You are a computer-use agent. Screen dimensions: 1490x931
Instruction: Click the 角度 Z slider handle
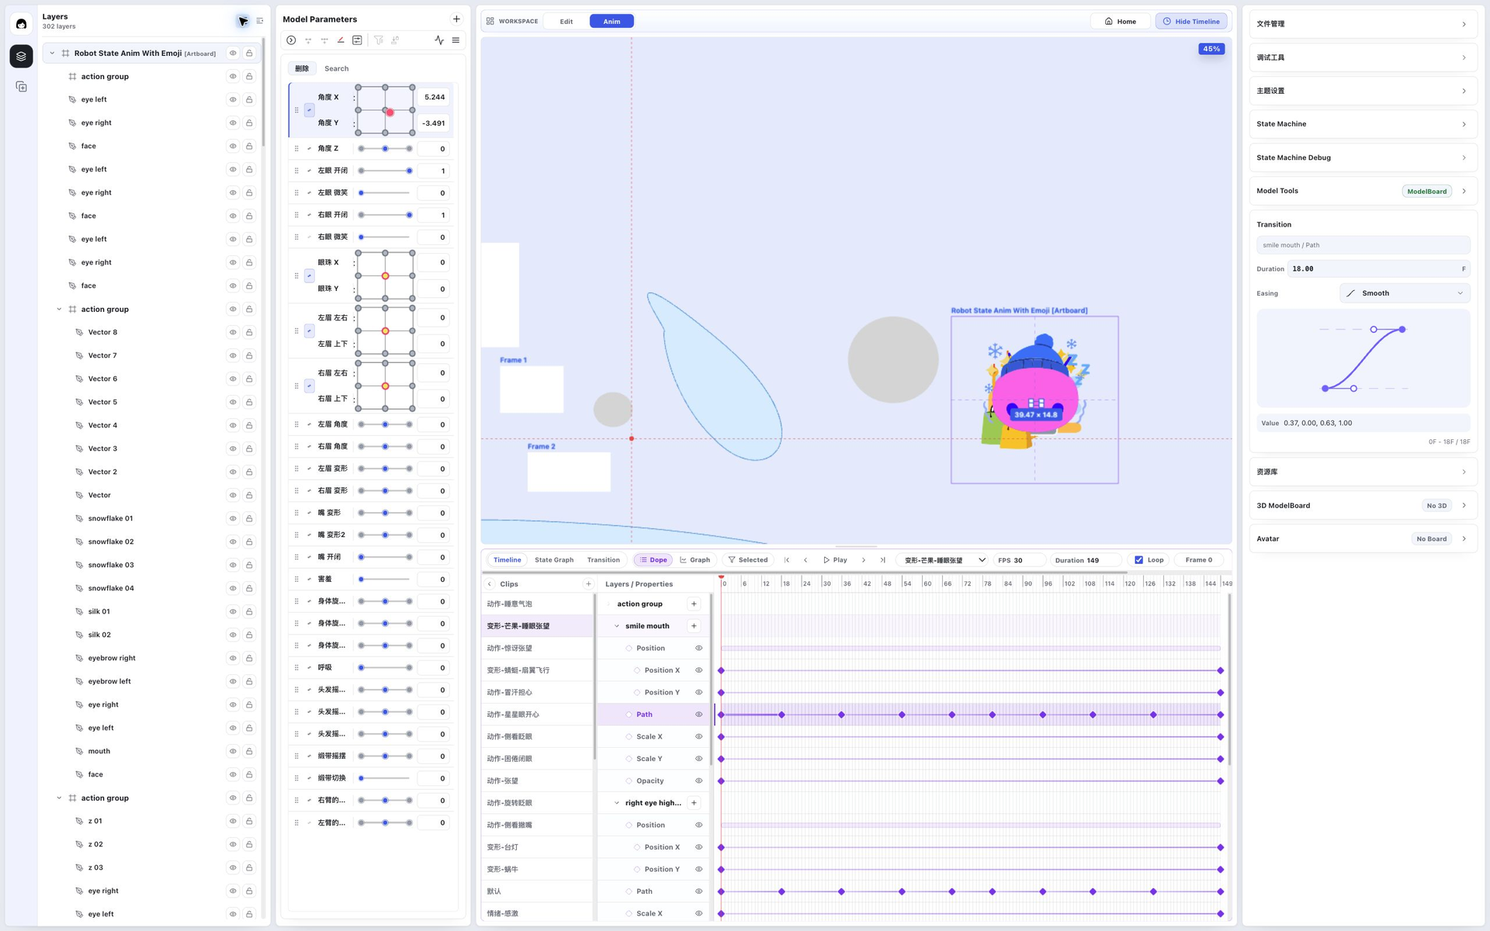click(385, 148)
